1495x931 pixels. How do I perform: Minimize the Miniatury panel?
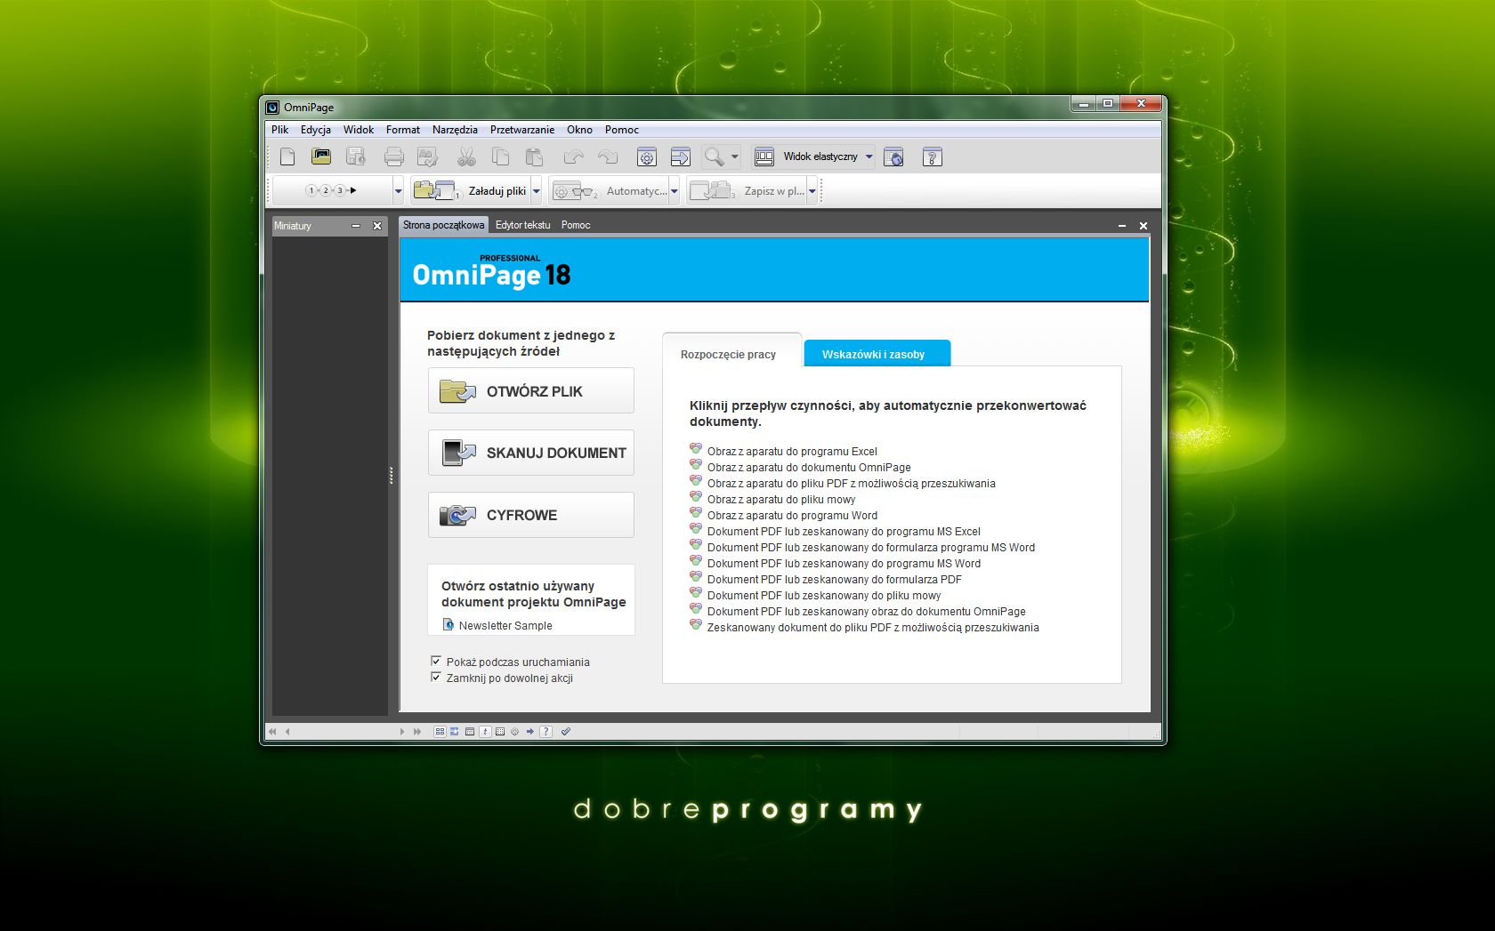pos(356,226)
